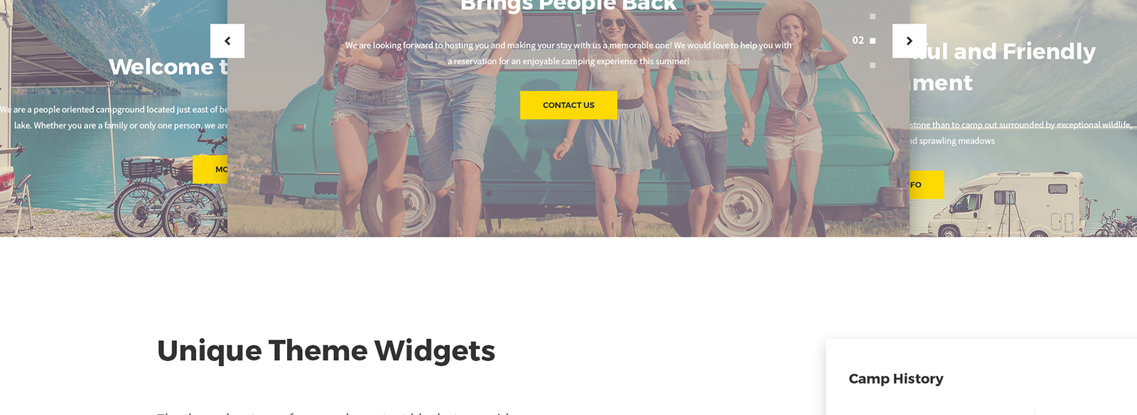Click the partially visible yellow button on right slide

pos(927,185)
